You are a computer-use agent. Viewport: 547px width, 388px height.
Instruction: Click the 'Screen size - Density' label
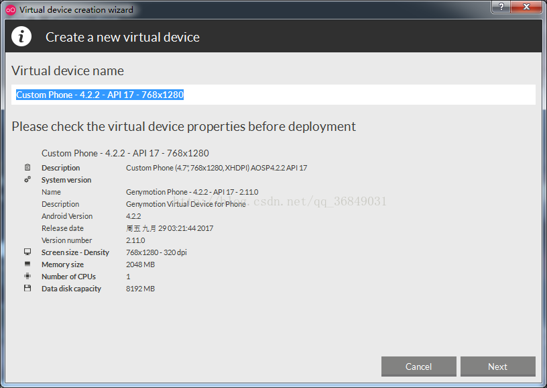[x=75, y=252]
